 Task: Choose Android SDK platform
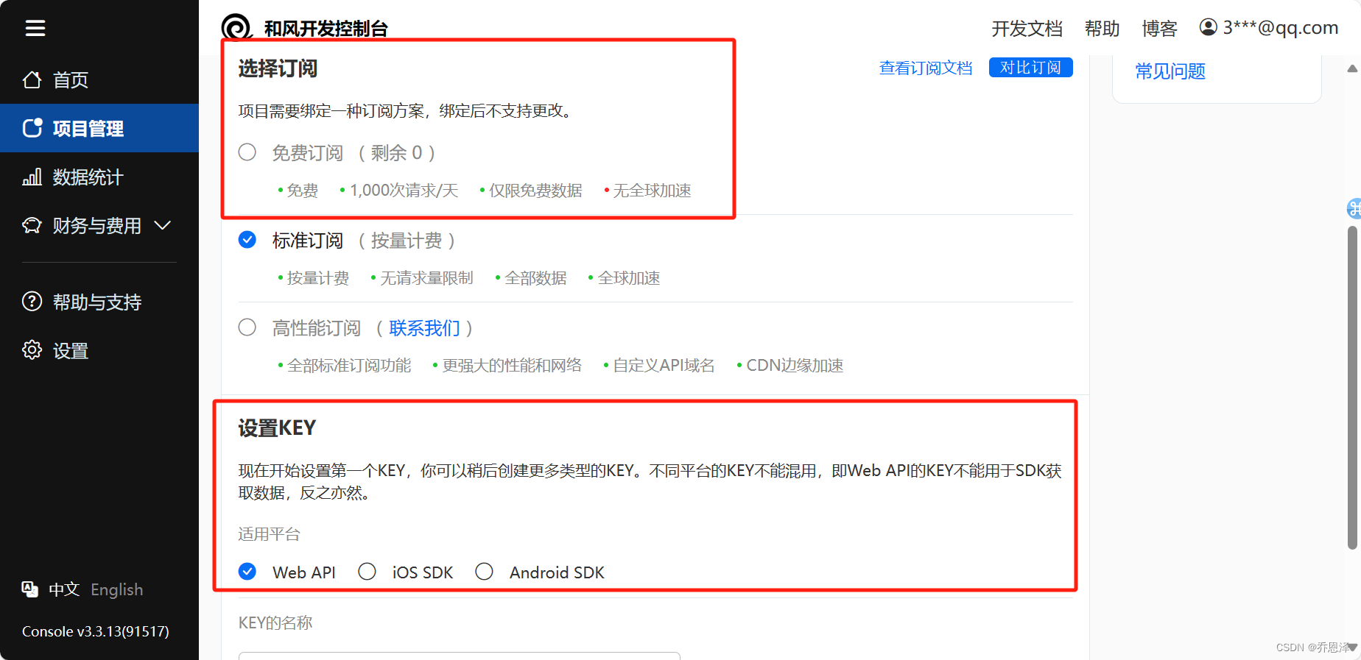pos(484,572)
